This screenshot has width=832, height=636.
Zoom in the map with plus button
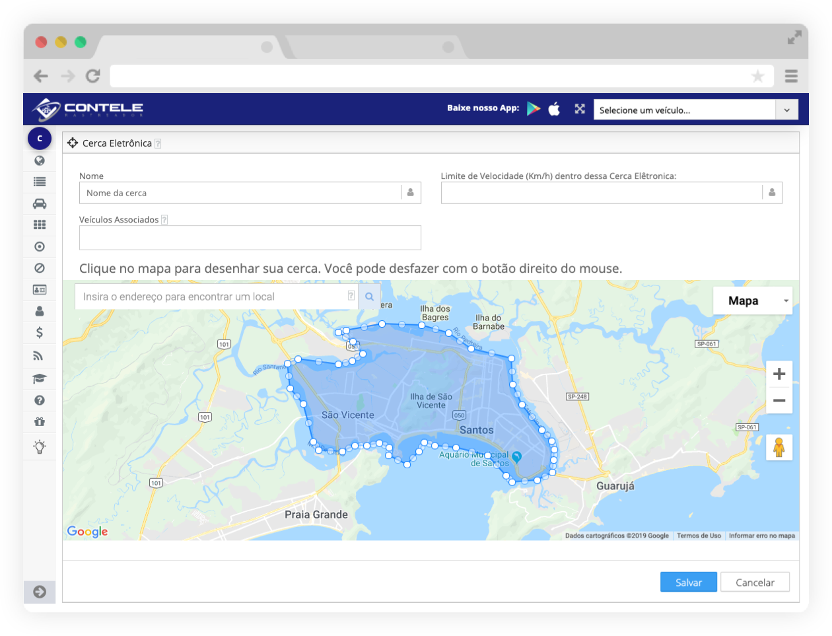779,374
